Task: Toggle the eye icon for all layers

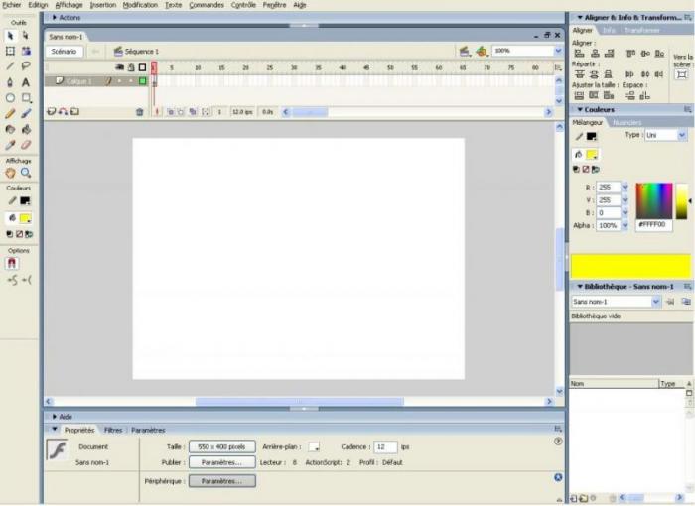Action: pos(120,67)
